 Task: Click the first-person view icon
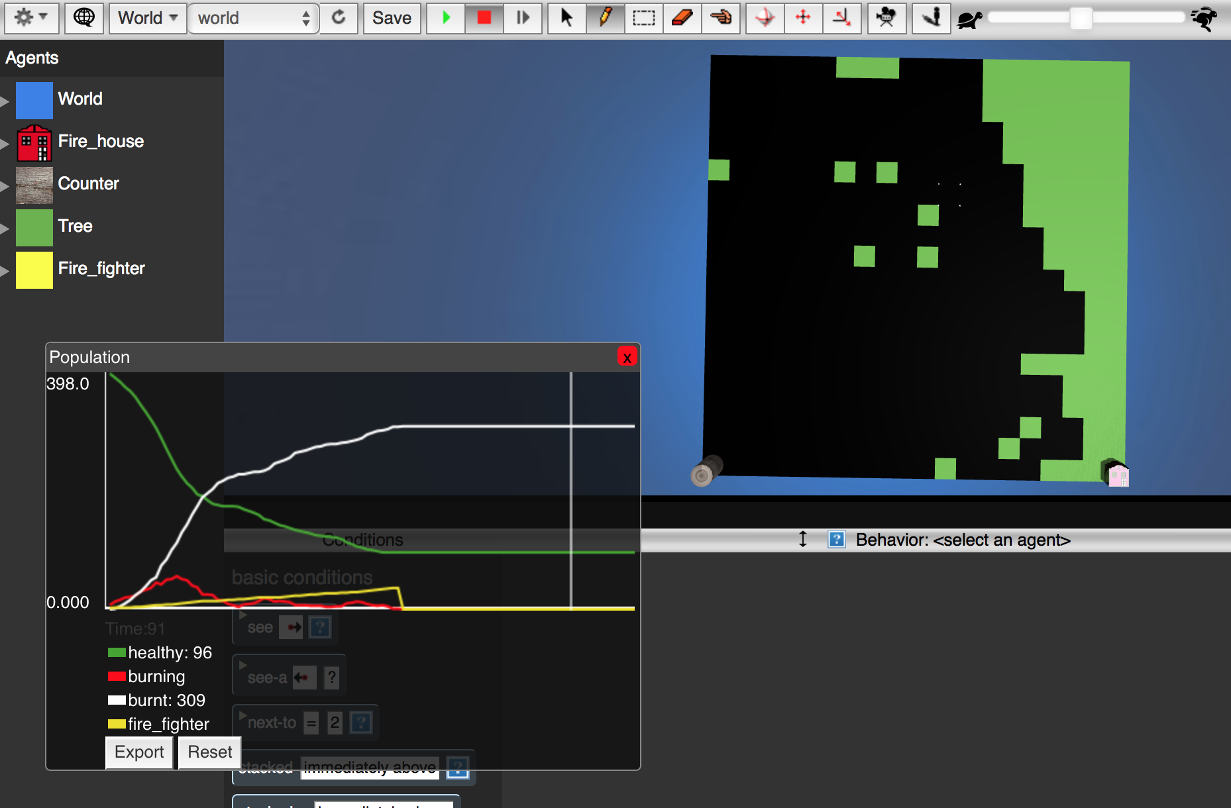[x=931, y=18]
